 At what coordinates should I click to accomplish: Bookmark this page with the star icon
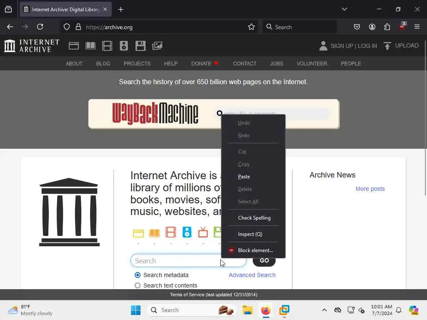251,27
